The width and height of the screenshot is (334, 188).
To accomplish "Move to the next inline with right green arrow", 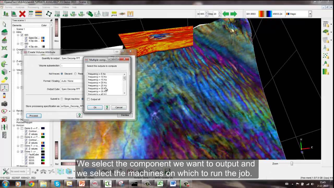I will pyautogui.click(x=234, y=14).
